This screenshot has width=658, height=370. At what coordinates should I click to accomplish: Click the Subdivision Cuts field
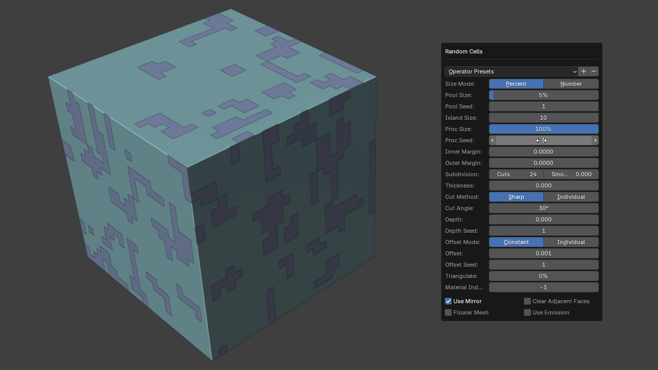[x=516, y=174]
